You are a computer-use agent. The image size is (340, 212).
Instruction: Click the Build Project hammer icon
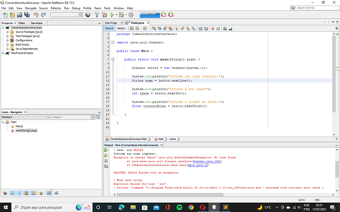pyautogui.click(x=97, y=15)
